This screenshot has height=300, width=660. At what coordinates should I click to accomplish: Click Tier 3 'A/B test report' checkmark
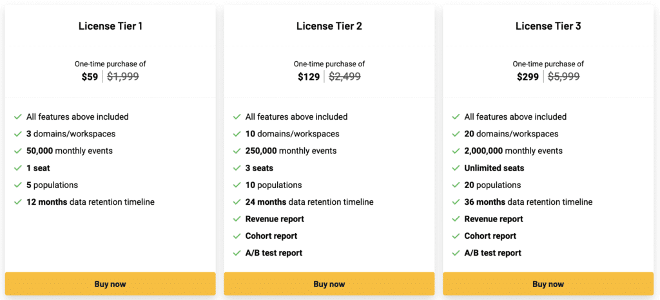(x=456, y=253)
